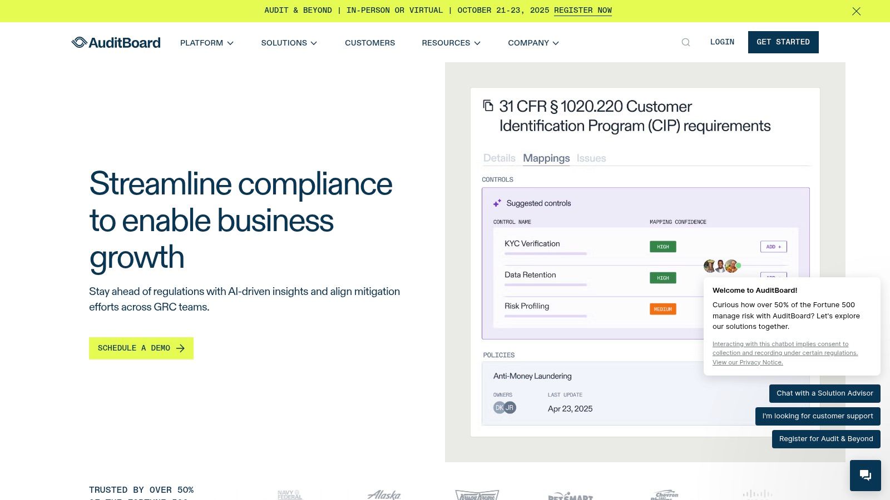Click the chat agents avatar group
The image size is (890, 500).
tap(721, 266)
